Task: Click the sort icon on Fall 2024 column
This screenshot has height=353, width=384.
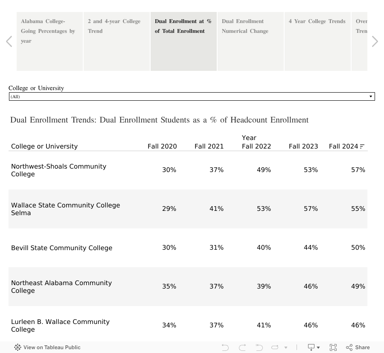Action: pyautogui.click(x=362, y=146)
